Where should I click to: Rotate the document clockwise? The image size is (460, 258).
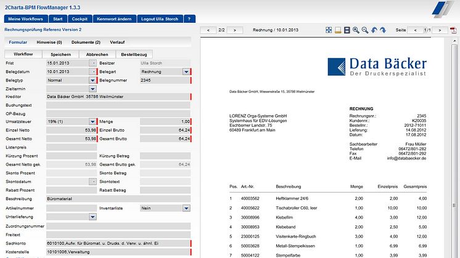[x=383, y=30]
